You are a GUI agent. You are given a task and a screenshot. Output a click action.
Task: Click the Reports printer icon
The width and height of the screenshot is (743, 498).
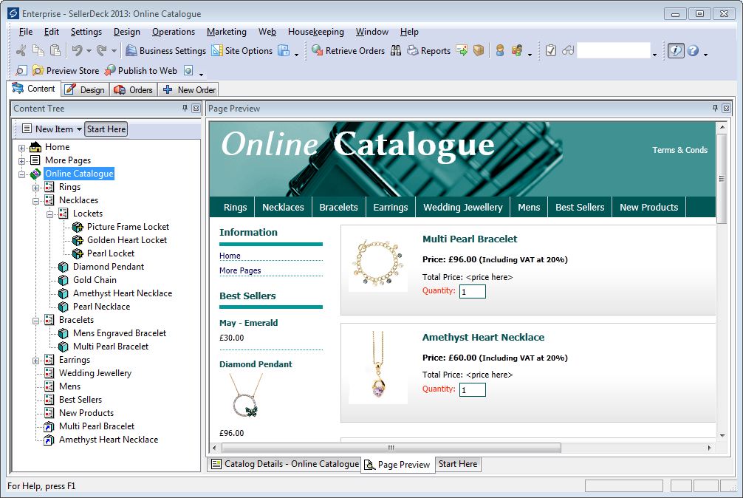[x=413, y=51]
